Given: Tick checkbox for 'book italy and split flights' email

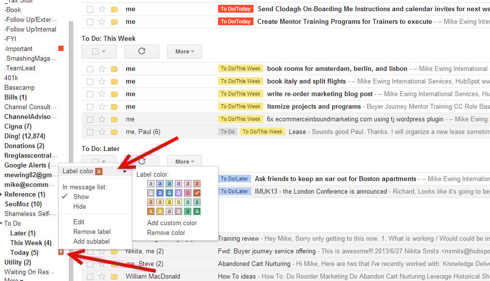Looking at the screenshot, I should coord(90,82).
